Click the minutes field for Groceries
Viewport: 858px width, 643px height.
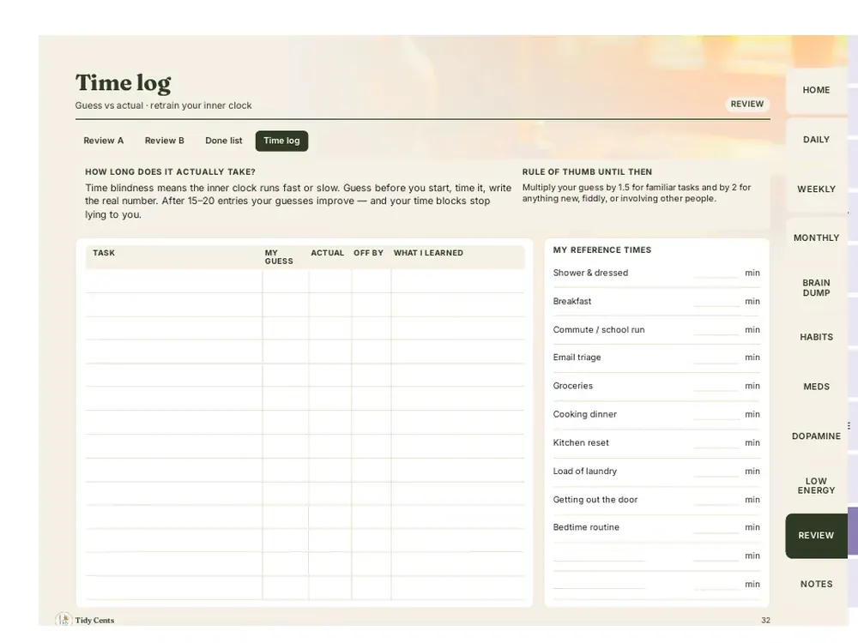(716, 386)
